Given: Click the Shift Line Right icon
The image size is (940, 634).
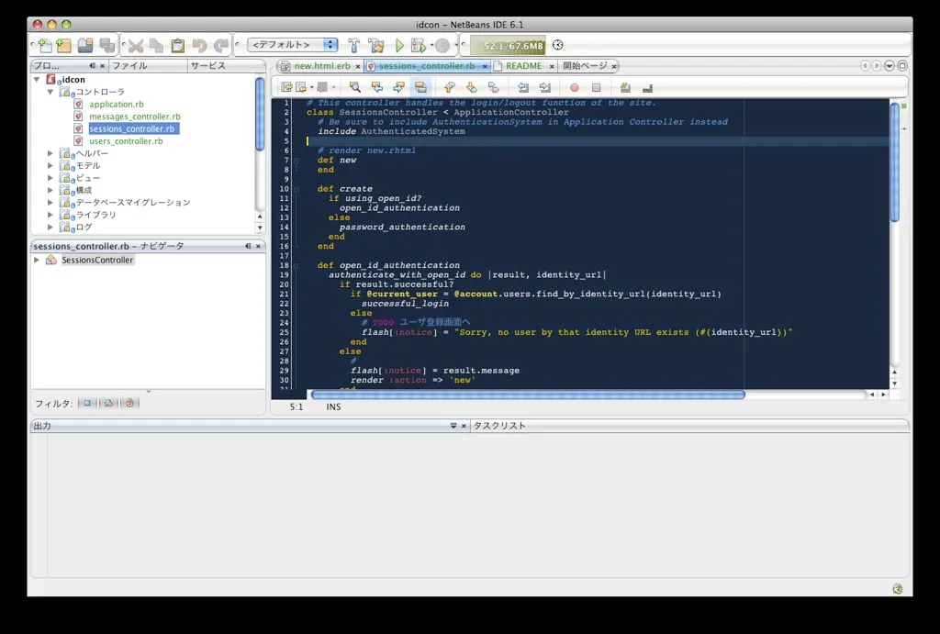Looking at the screenshot, I should tap(545, 87).
